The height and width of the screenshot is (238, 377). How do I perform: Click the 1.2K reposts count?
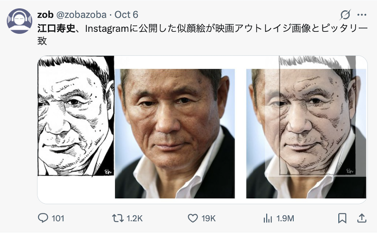(134, 218)
